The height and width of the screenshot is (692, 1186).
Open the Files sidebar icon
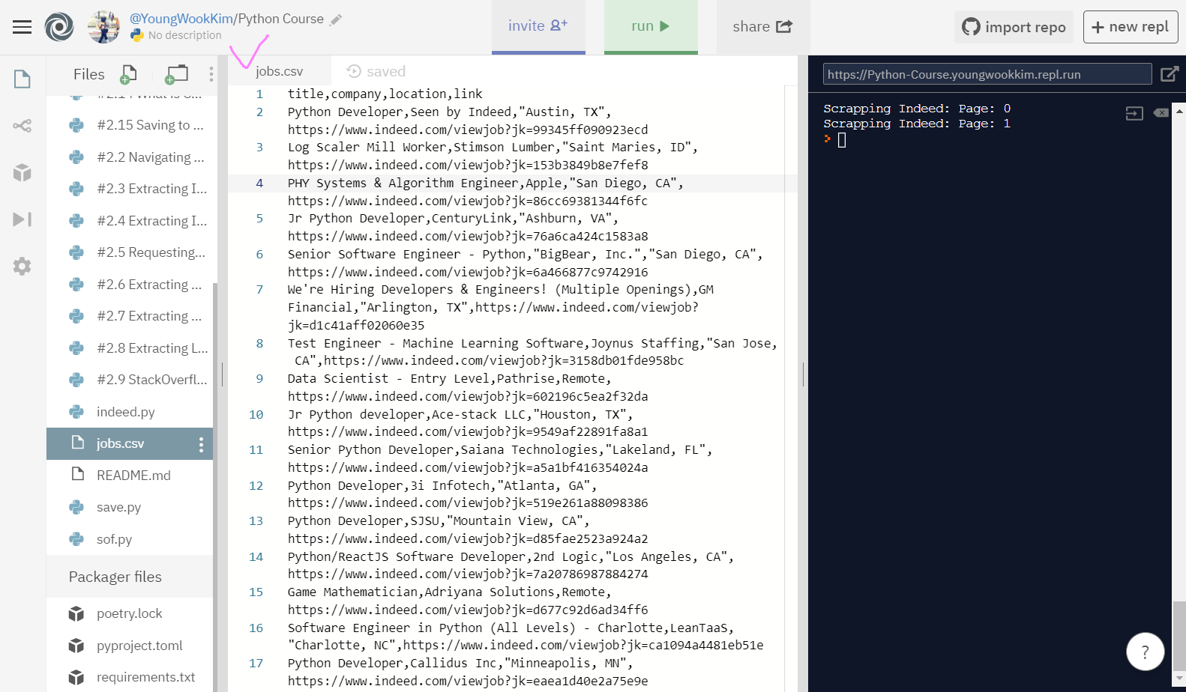tap(22, 79)
